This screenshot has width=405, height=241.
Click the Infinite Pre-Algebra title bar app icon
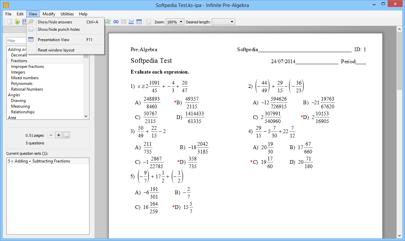[6, 5]
